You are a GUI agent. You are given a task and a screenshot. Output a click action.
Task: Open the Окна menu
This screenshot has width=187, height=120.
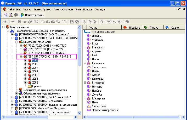pyautogui.click(x=78, y=9)
